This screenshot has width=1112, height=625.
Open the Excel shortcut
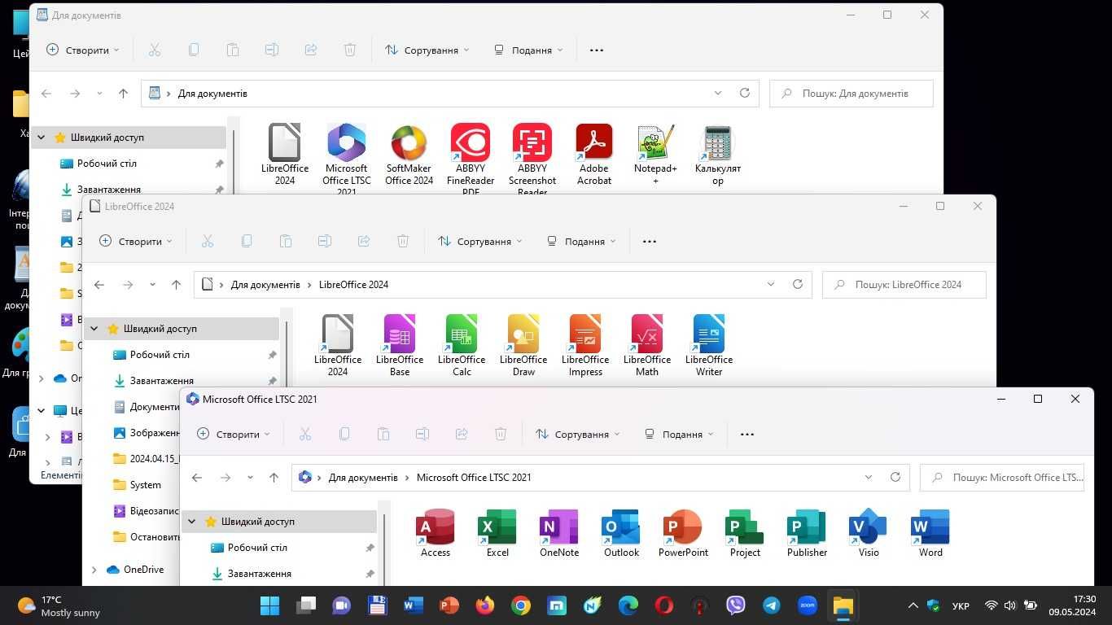pos(497,533)
